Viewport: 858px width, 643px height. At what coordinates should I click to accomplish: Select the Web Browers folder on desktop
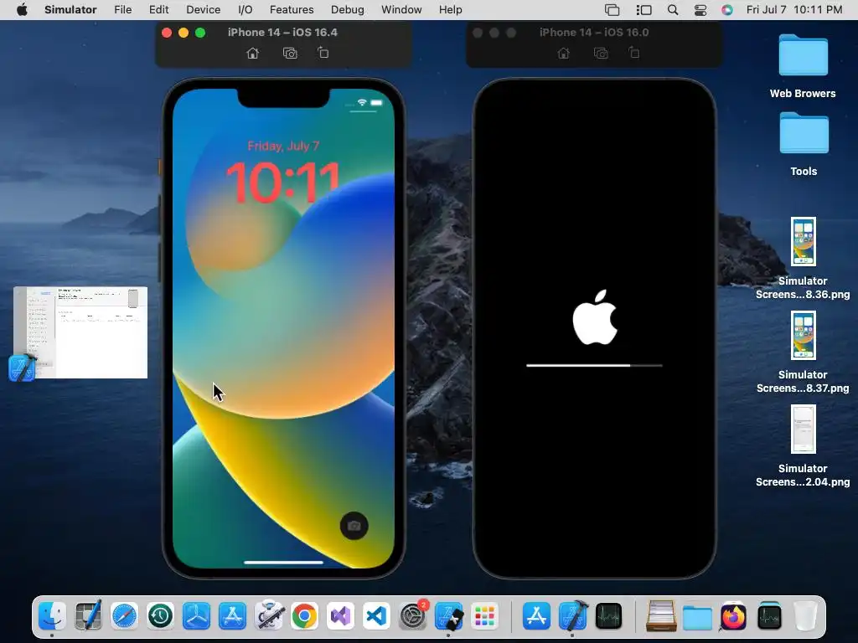coord(803,66)
